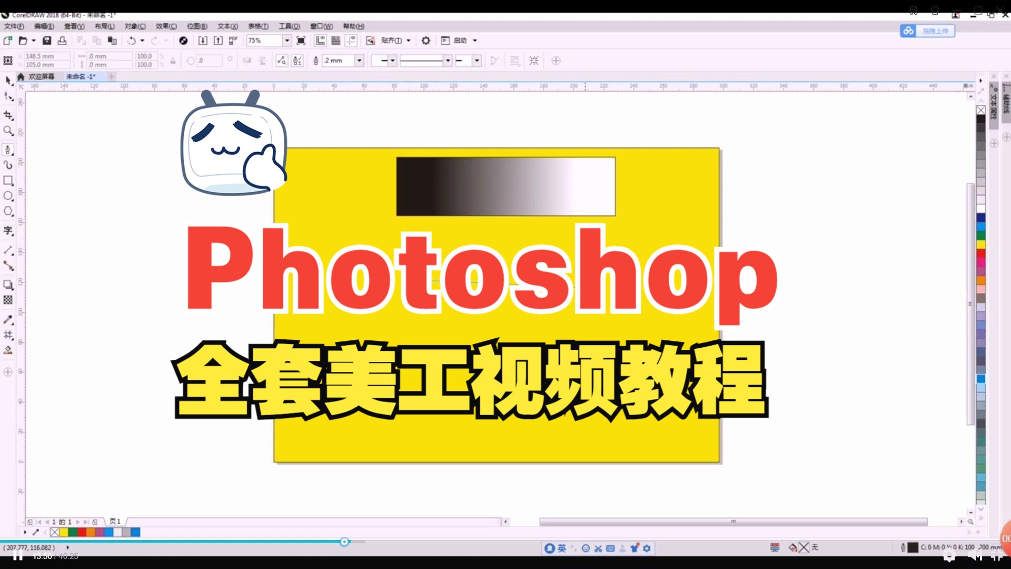Toggle the rulers display
The width and height of the screenshot is (1011, 569).
click(x=320, y=41)
